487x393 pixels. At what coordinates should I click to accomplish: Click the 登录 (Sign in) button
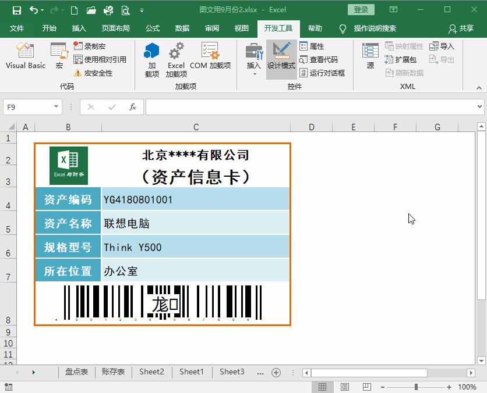[x=361, y=9]
